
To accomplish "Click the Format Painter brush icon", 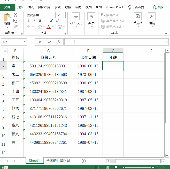I will (x=16, y=27).
